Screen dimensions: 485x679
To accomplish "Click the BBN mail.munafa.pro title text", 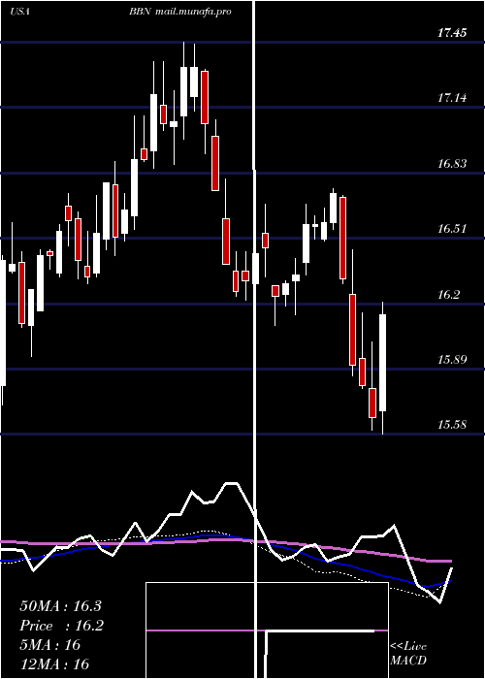I will tap(180, 12).
